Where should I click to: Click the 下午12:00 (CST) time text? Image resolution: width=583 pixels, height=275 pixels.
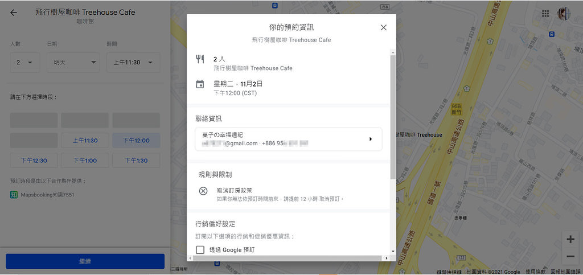235,93
